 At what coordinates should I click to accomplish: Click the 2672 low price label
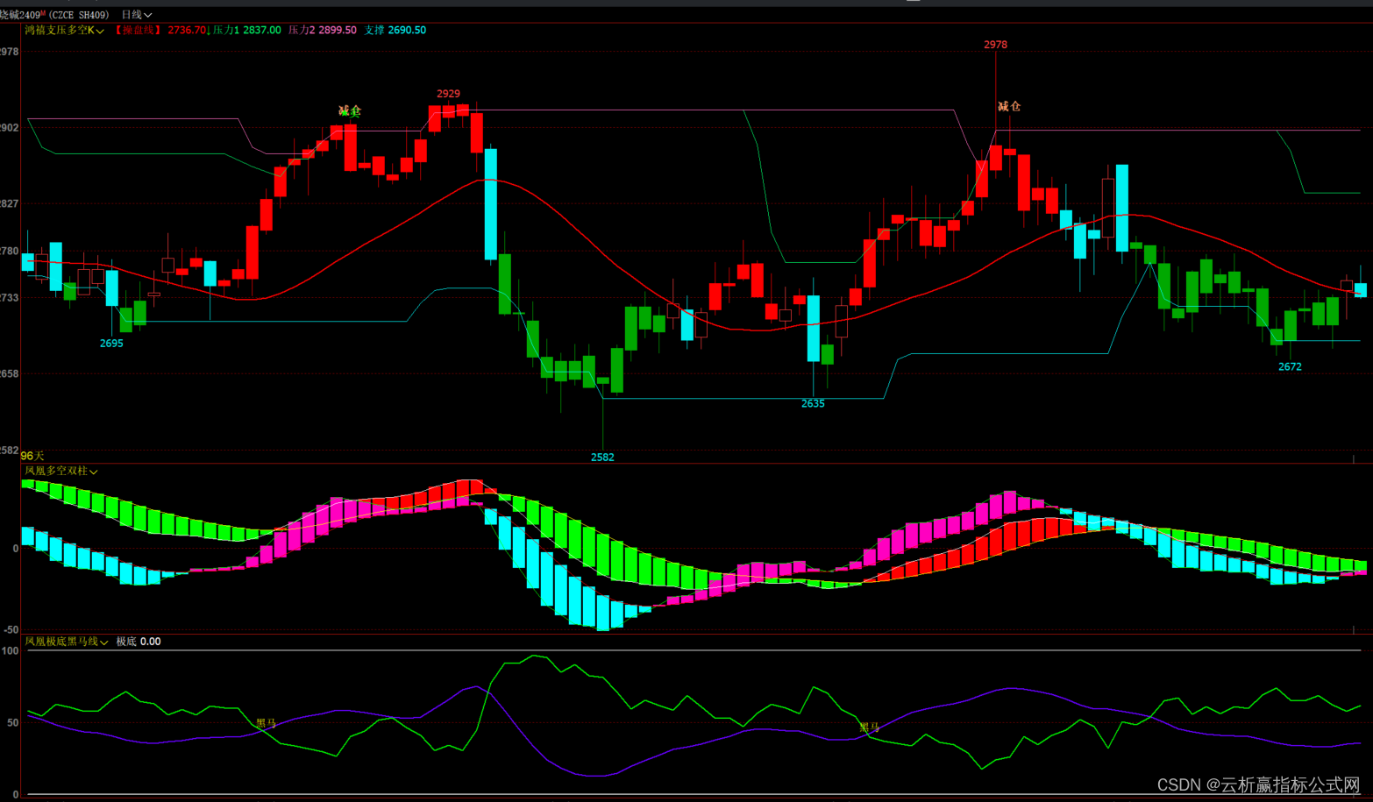click(x=1290, y=367)
